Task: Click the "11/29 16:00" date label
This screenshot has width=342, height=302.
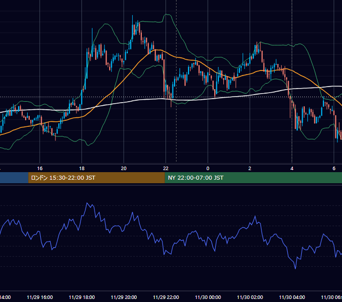Action: (40, 297)
